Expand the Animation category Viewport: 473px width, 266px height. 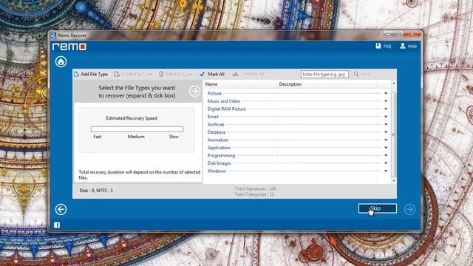[386, 140]
